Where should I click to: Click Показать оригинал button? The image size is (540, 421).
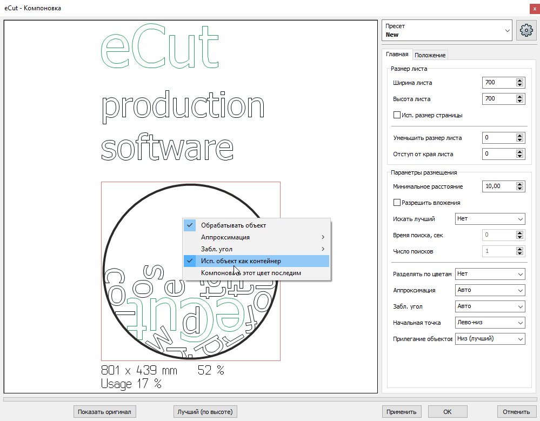tap(104, 412)
